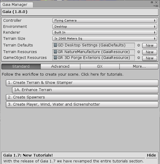
Task: Create New Terrain Resources asset
Action: pos(150,52)
